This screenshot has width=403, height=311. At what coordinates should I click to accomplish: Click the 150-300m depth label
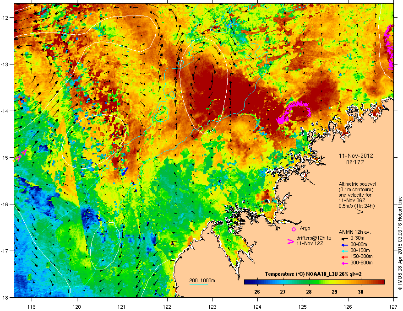(x=361, y=256)
